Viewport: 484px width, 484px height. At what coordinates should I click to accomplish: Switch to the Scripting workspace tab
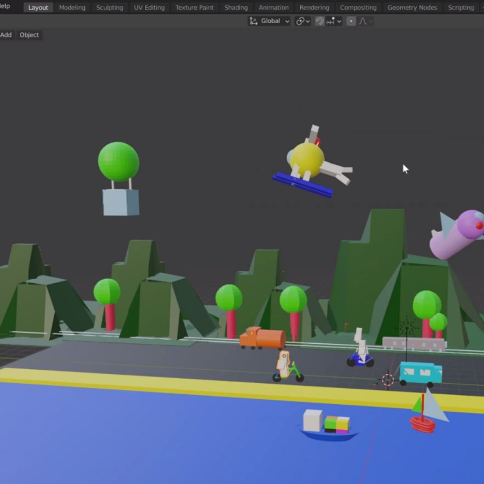[461, 8]
